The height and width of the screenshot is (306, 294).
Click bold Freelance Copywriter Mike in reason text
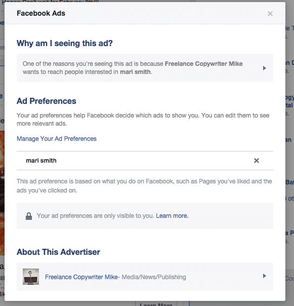pyautogui.click(x=204, y=64)
